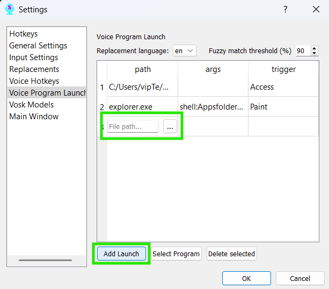Open the Replacement language dropdown
The width and height of the screenshot is (329, 289).
tap(185, 50)
